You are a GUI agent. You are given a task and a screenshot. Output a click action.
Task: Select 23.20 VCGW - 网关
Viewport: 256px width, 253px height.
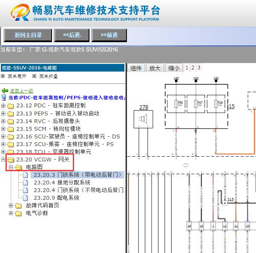(43, 159)
